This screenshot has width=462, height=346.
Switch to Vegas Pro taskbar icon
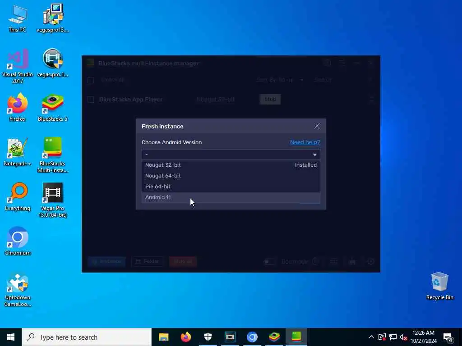coord(230,337)
